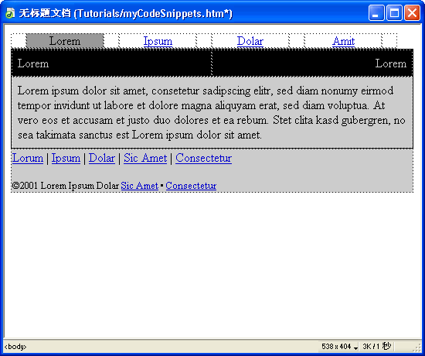The image size is (425, 356).
Task: Select the gray Lorem navigation tab
Action: (x=65, y=41)
